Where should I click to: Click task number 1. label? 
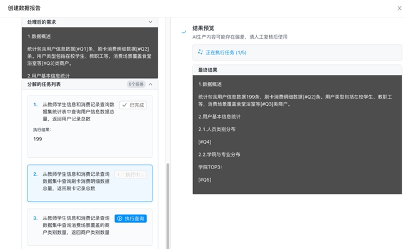(x=36, y=104)
